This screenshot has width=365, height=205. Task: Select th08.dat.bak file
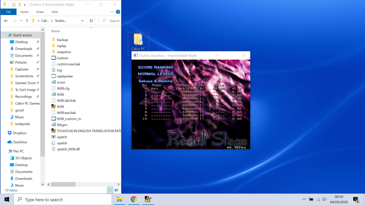pos(66,100)
